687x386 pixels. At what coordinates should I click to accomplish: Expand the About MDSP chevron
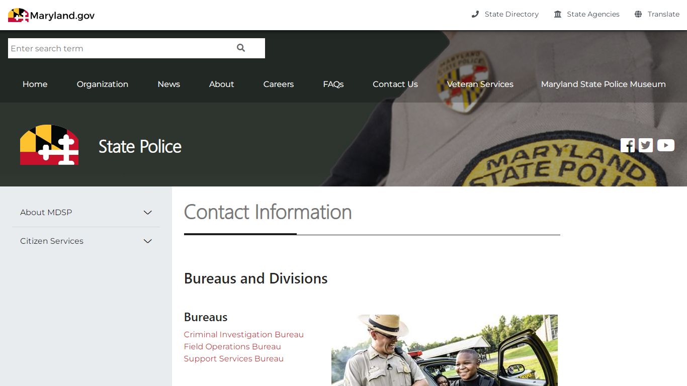[148, 213]
